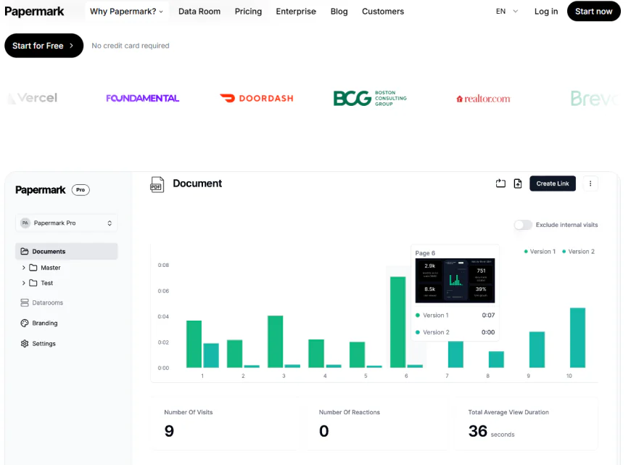Viewport: 631px width, 465px height.
Task: Click the page 1 Version 2 bar
Action: pos(211,355)
